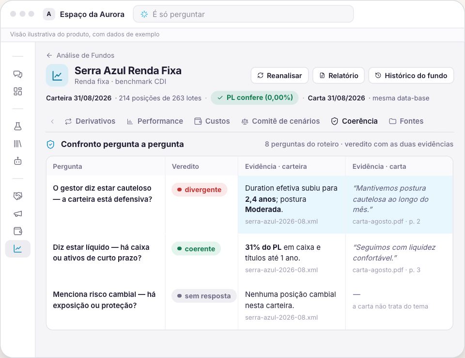Click the Evidência · carta column header
Screen dimensions: 465x358
coord(379,166)
